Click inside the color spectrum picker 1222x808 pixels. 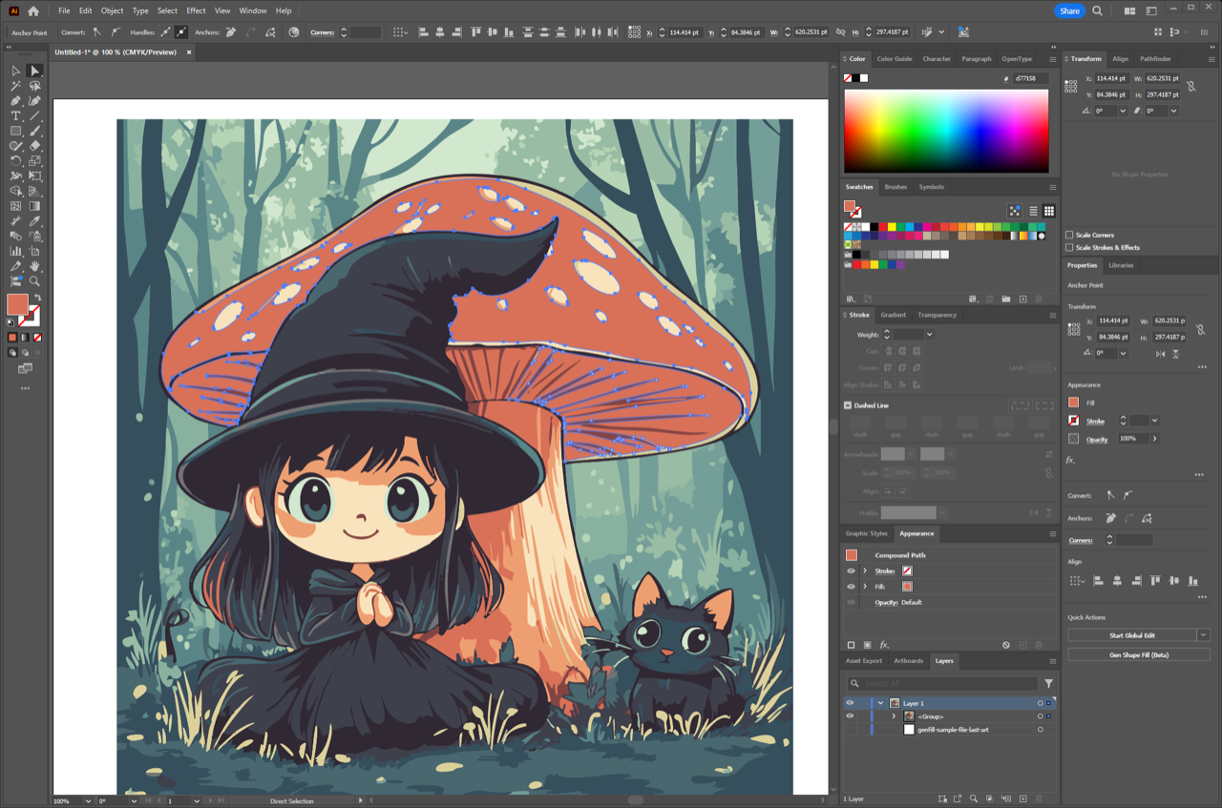coord(945,131)
